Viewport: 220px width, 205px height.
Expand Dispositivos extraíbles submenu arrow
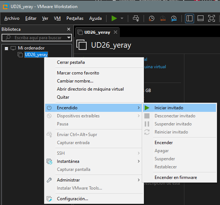(x=138, y=116)
